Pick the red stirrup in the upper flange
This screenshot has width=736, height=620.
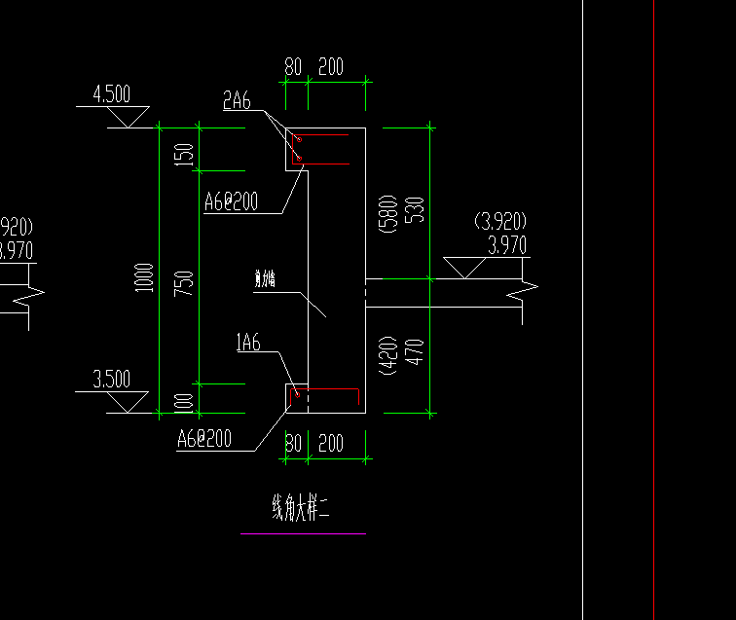(320, 149)
